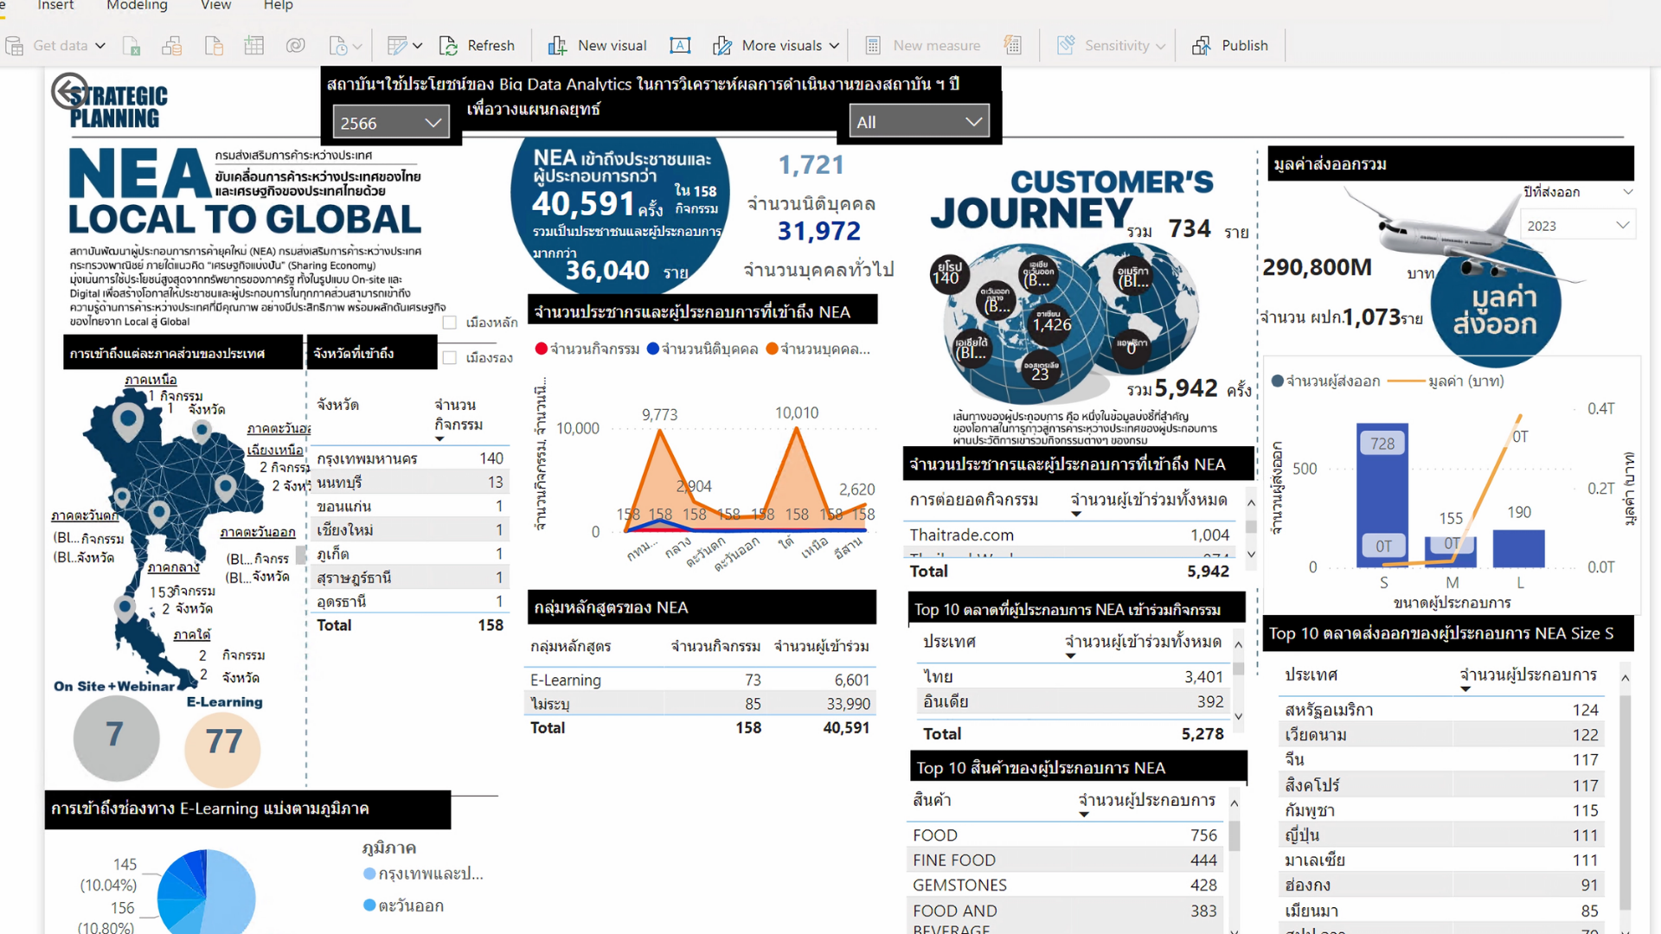The width and height of the screenshot is (1661, 934).
Task: Open the Get data dropdown arrow
Action: 100,46
